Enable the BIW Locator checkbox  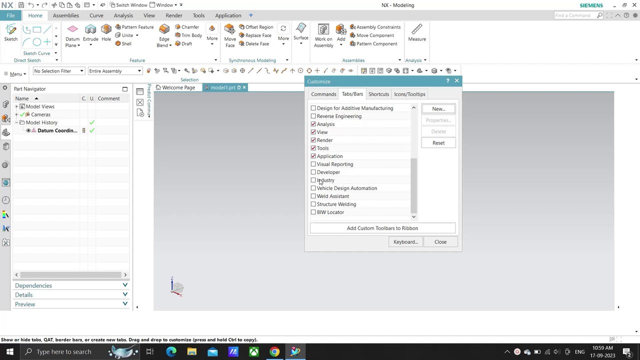[313, 212]
